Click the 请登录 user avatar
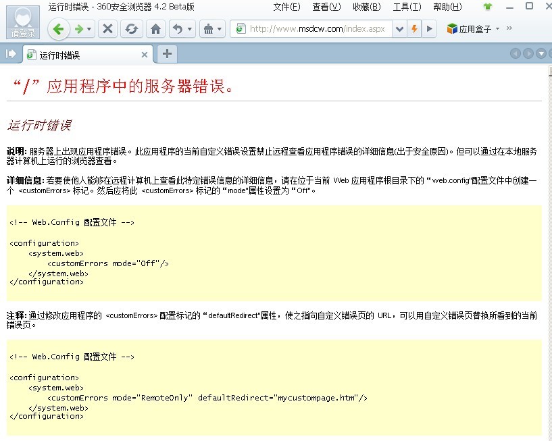 tap(22, 22)
